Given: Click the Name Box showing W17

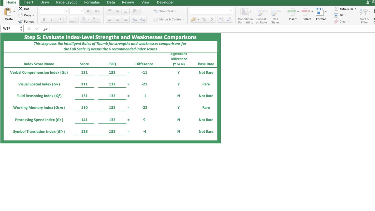Looking at the screenshot, I should coord(10,29).
